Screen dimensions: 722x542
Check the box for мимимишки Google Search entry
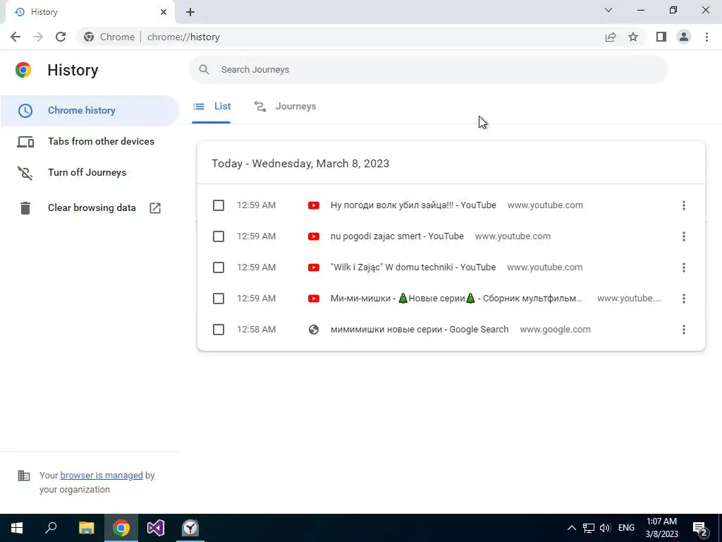[219, 330]
